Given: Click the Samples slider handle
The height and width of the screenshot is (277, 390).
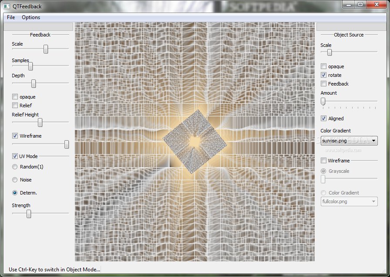Looking at the screenshot, I should [30, 66].
